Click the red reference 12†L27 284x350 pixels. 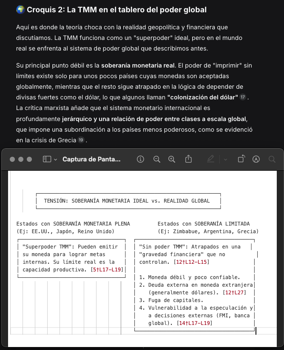click(x=234, y=292)
